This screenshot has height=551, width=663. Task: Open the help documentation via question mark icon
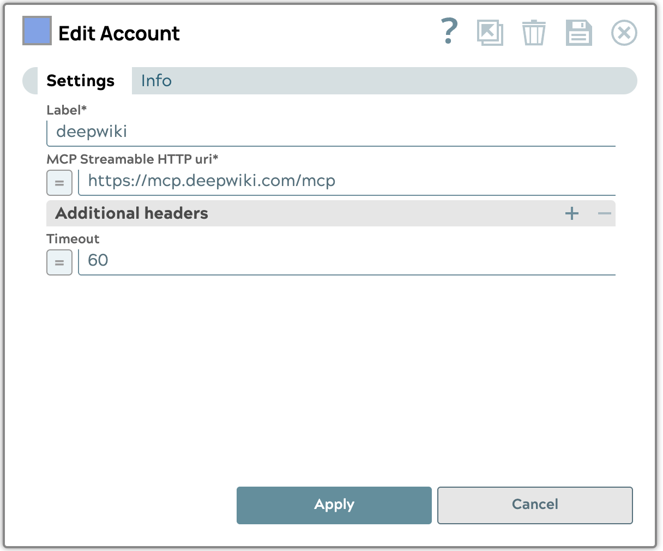(449, 33)
